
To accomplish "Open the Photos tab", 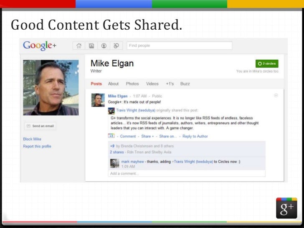I will [132, 84].
